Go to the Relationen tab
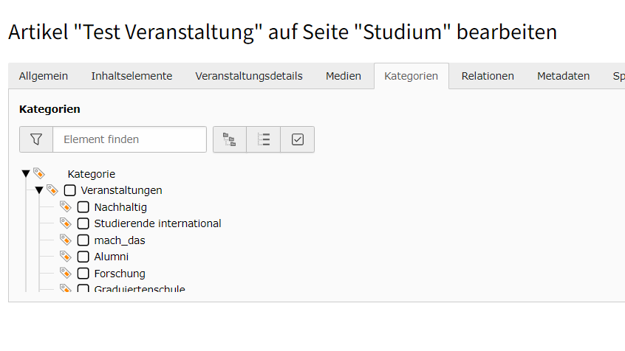 488,76
